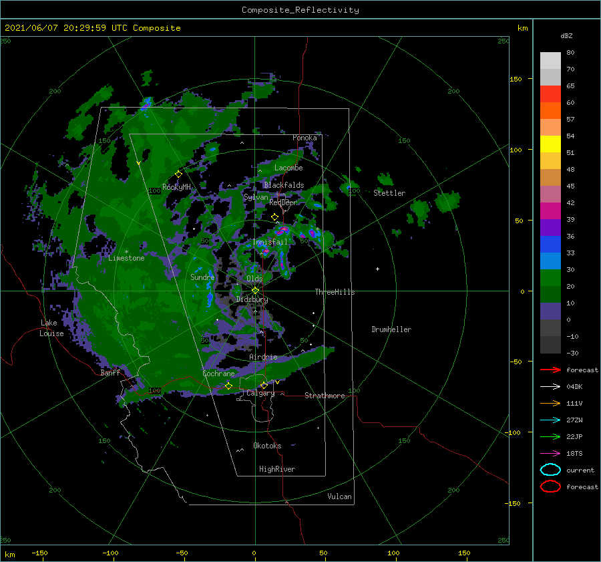
Task: Click the red forecast arrow legend icon
Action: (x=550, y=370)
